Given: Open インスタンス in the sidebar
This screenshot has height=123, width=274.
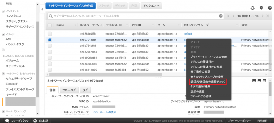Looking at the screenshot, I should pos(13,16).
